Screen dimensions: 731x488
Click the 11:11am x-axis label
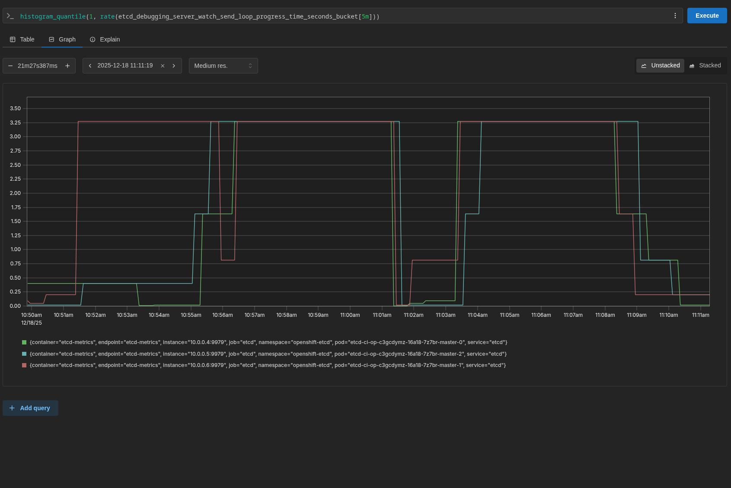701,315
